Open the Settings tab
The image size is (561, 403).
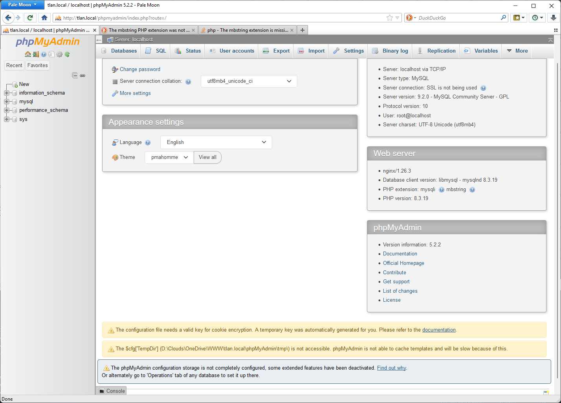(x=348, y=51)
